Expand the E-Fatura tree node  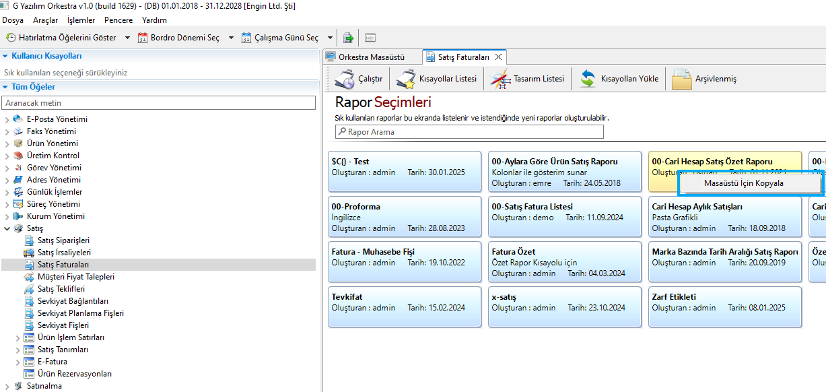pyautogui.click(x=18, y=362)
